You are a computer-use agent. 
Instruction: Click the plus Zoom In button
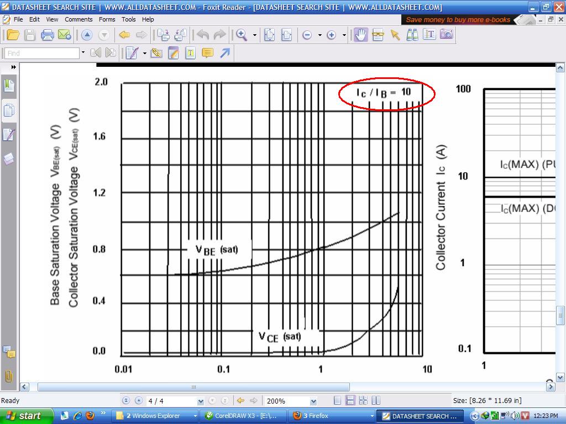[x=332, y=35]
